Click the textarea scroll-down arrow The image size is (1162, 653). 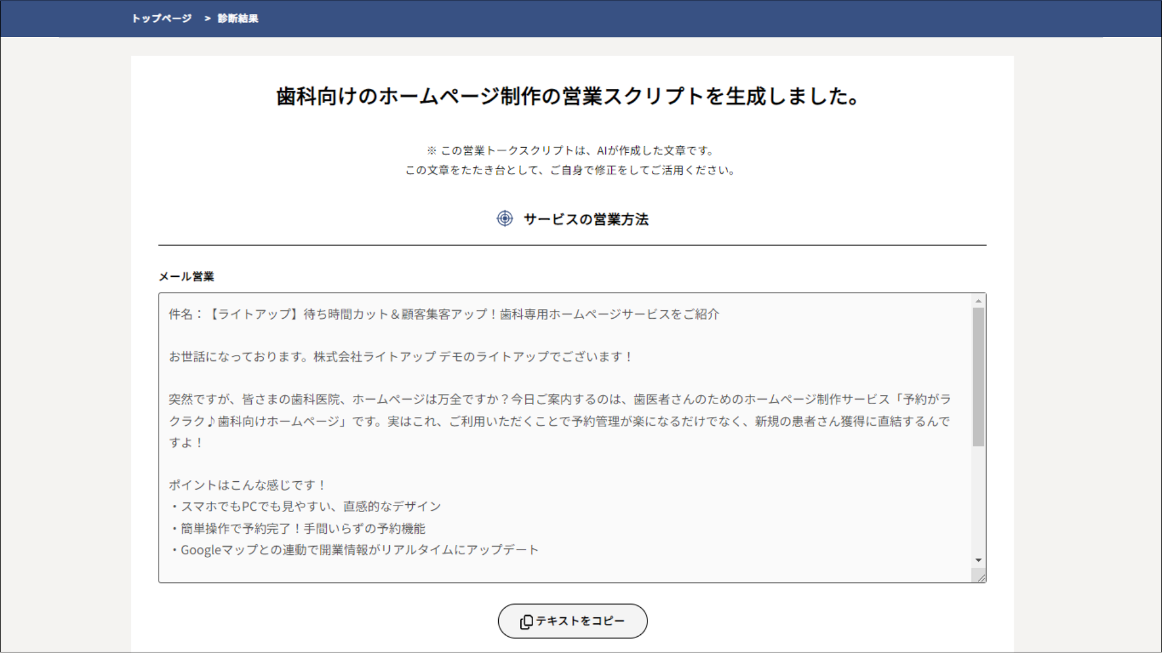[x=978, y=560]
